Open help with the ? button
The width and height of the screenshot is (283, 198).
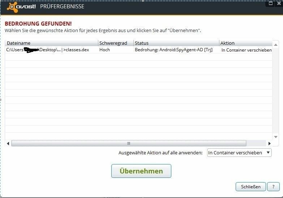click(273, 187)
